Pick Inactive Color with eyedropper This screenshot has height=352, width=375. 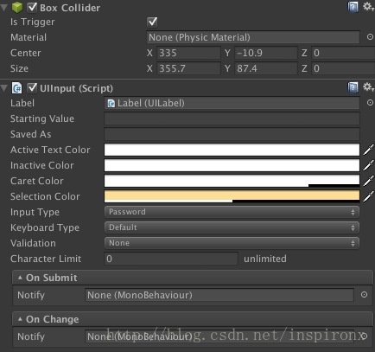coord(368,165)
